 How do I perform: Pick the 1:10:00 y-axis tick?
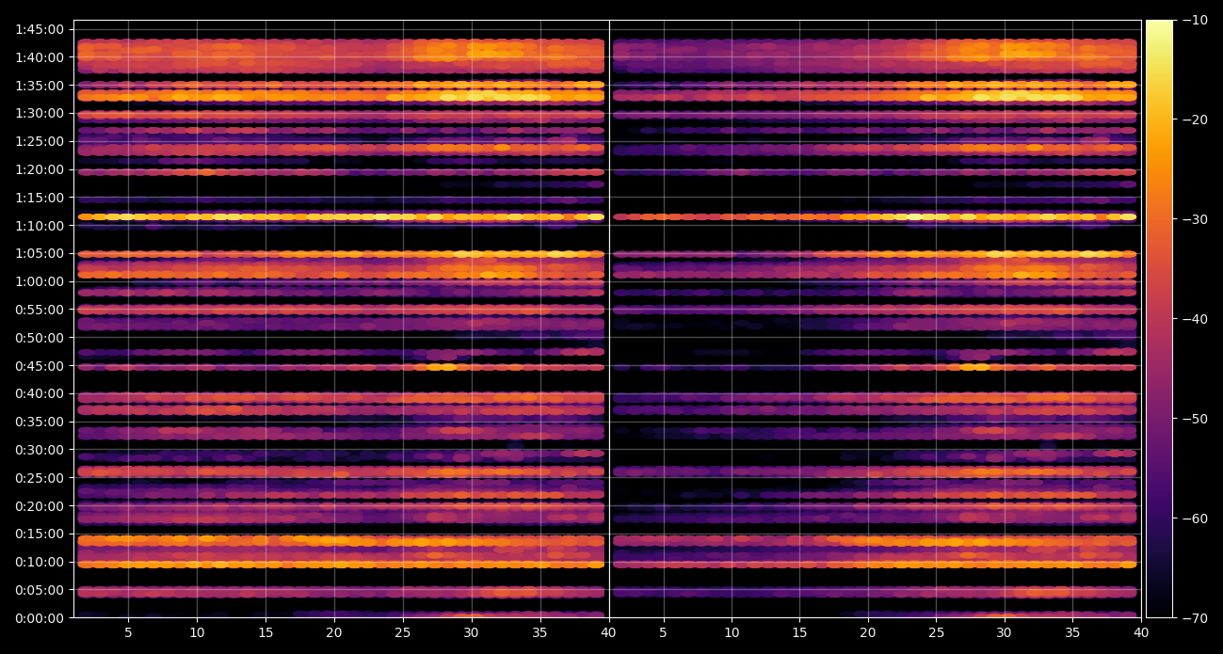click(40, 226)
